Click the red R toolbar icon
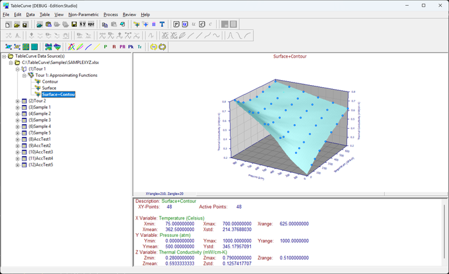Screen dimensions: 449x274 coord(114,47)
